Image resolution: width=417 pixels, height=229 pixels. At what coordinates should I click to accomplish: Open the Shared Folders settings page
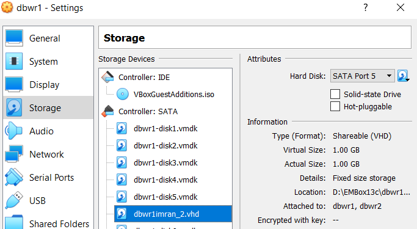tap(48, 224)
